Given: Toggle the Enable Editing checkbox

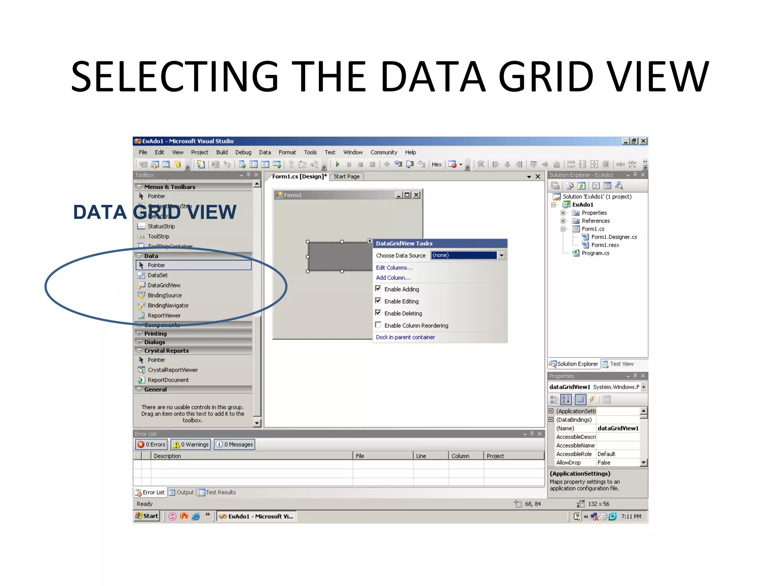Looking at the screenshot, I should tap(378, 301).
